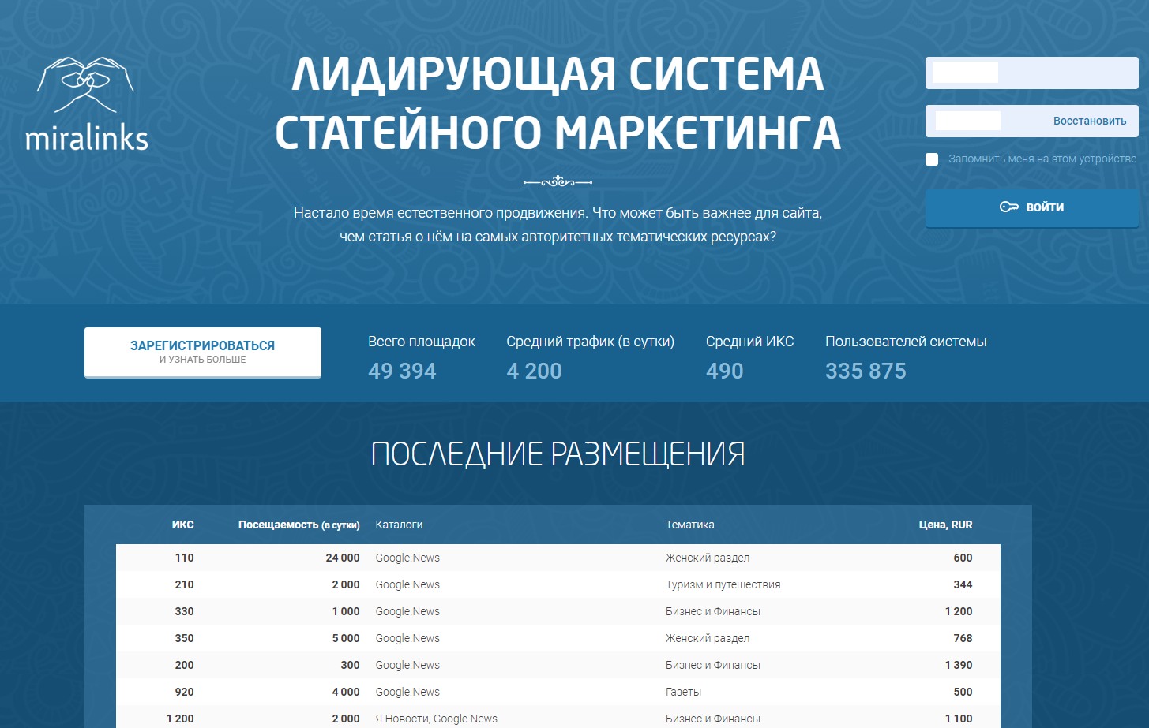Viewport: 1149px width, 728px height.
Task: Select the table row priced at 600
Action: (x=558, y=558)
